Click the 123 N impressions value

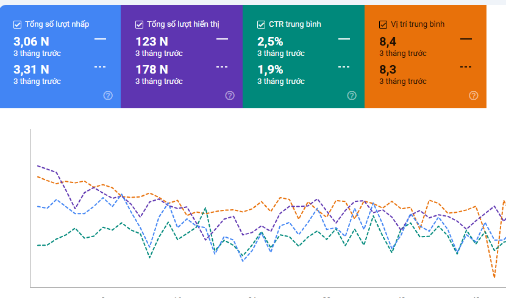click(x=152, y=41)
